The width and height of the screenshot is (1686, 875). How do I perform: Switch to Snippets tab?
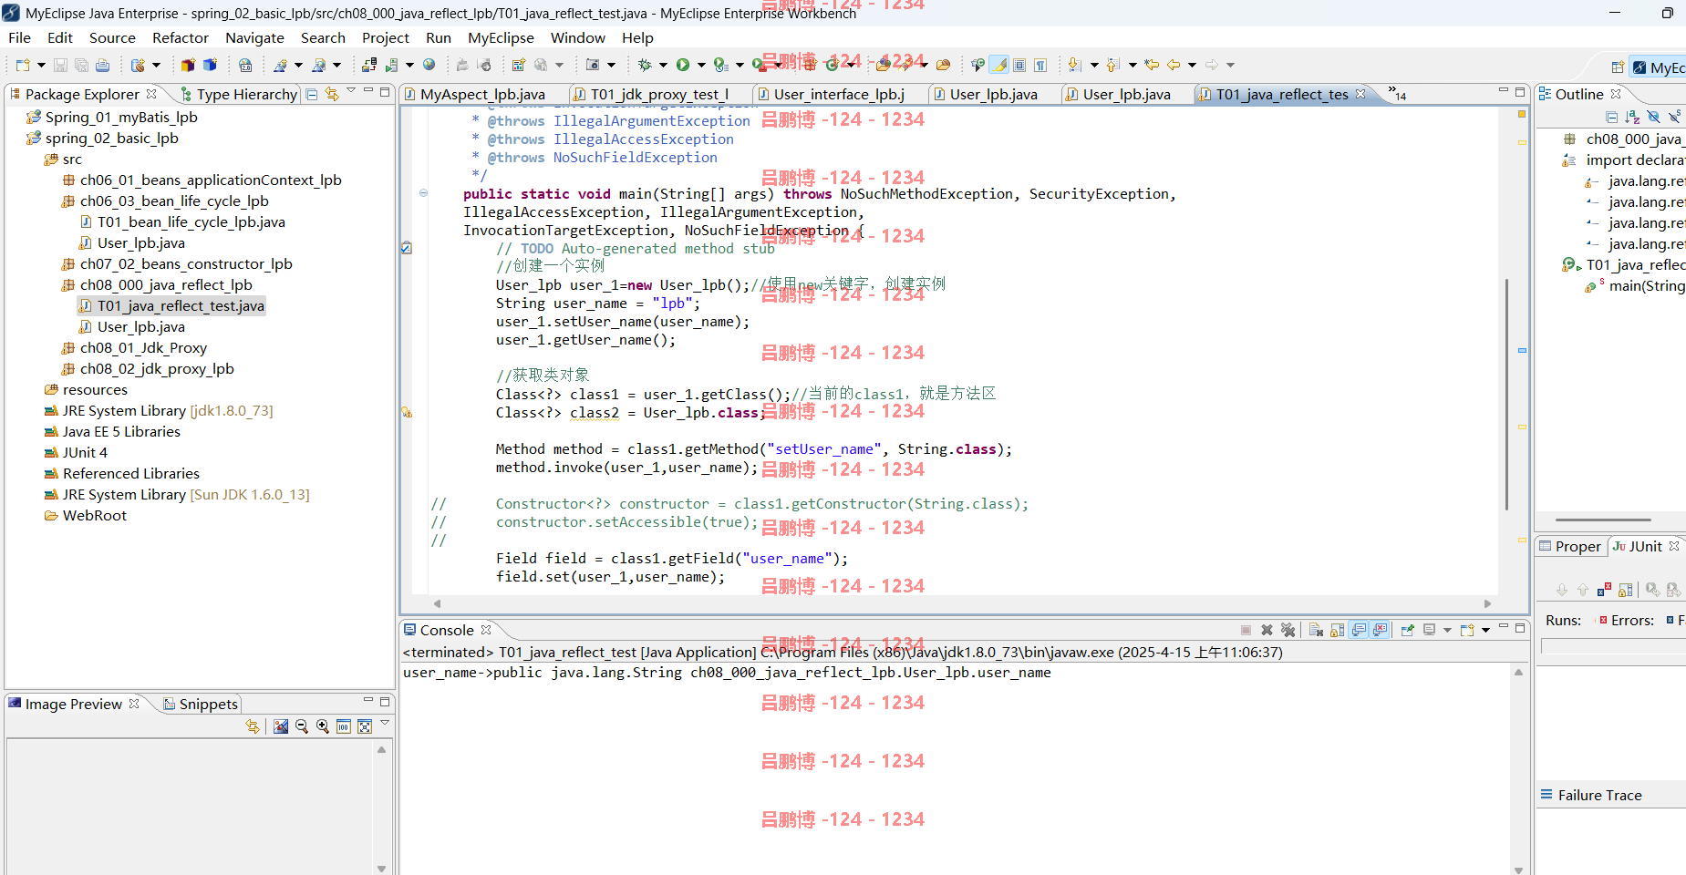pyautogui.click(x=201, y=704)
